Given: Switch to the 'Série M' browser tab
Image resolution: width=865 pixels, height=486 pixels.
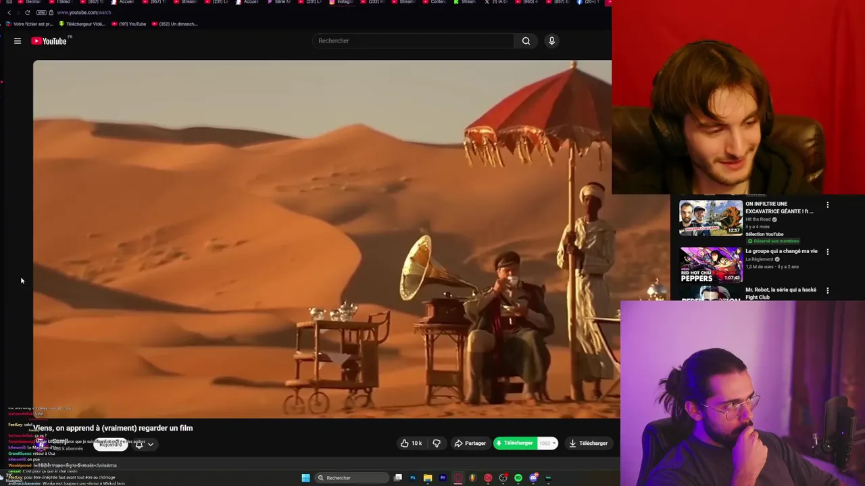Looking at the screenshot, I should [280, 2].
